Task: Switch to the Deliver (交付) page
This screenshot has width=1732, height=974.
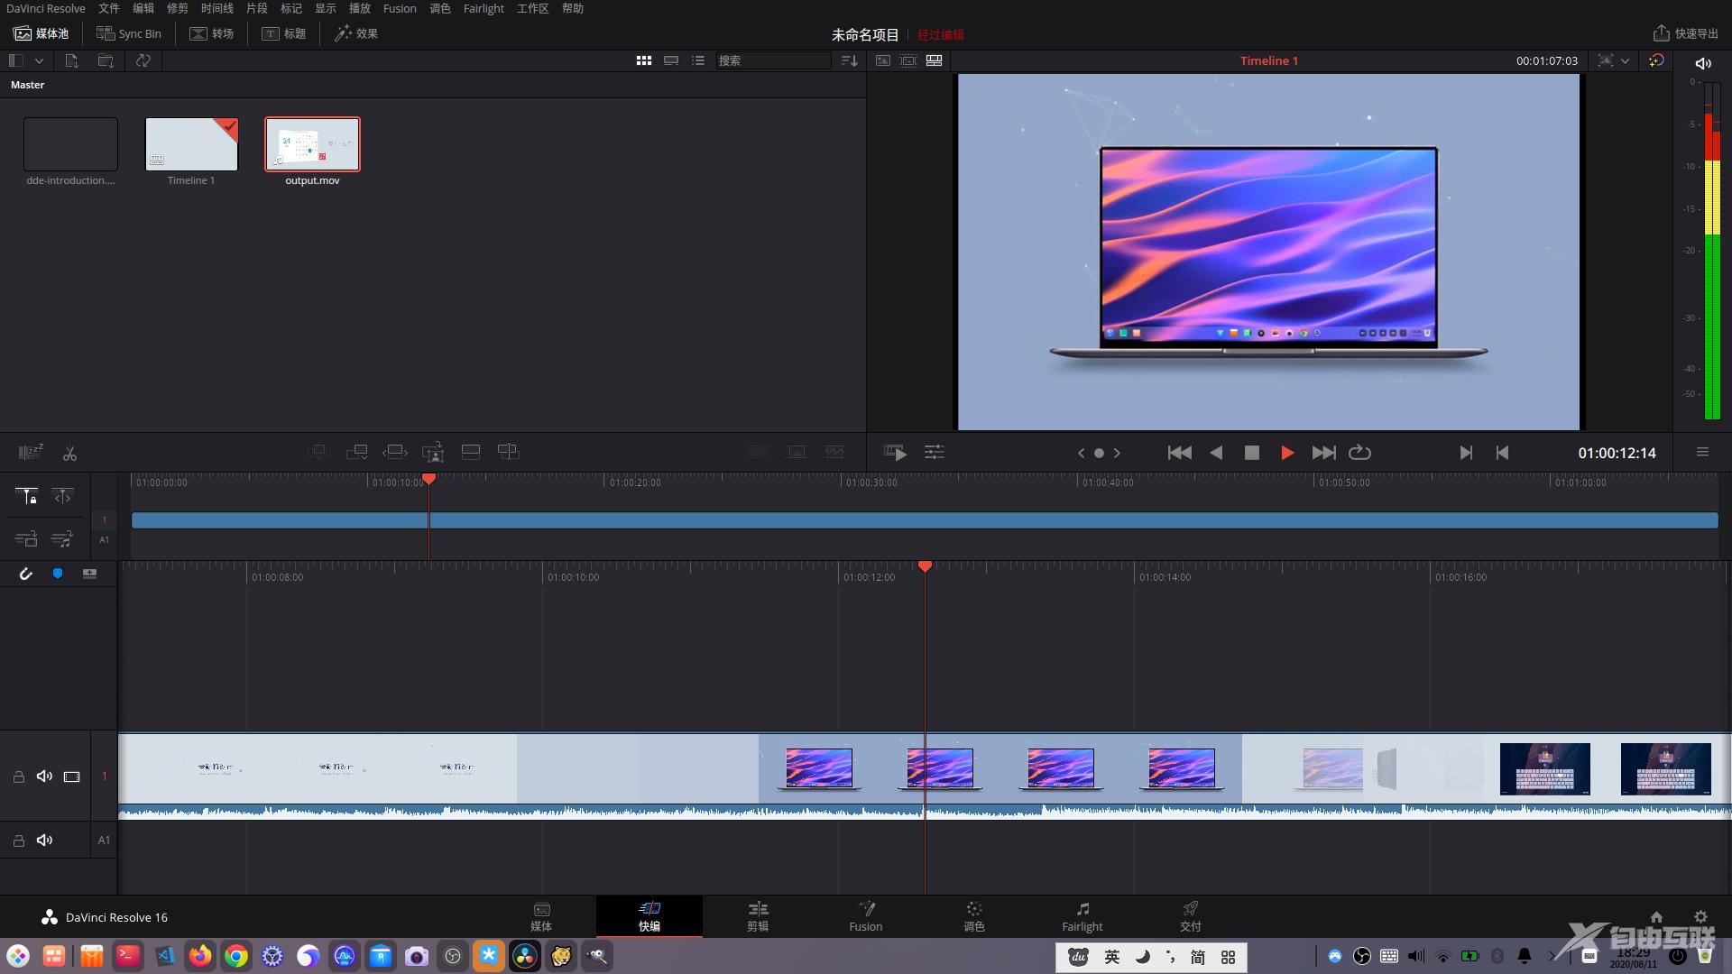Action: 1191,916
